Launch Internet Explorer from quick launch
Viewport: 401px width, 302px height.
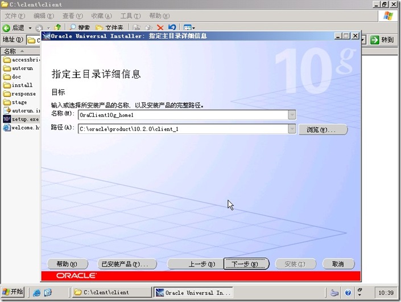(x=37, y=292)
